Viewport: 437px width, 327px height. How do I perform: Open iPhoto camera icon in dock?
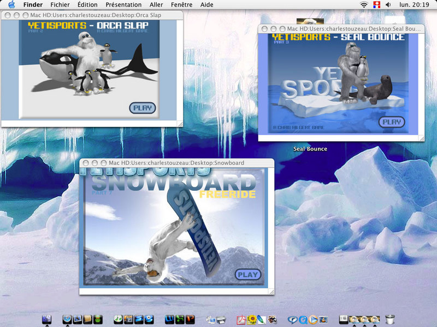click(128, 319)
